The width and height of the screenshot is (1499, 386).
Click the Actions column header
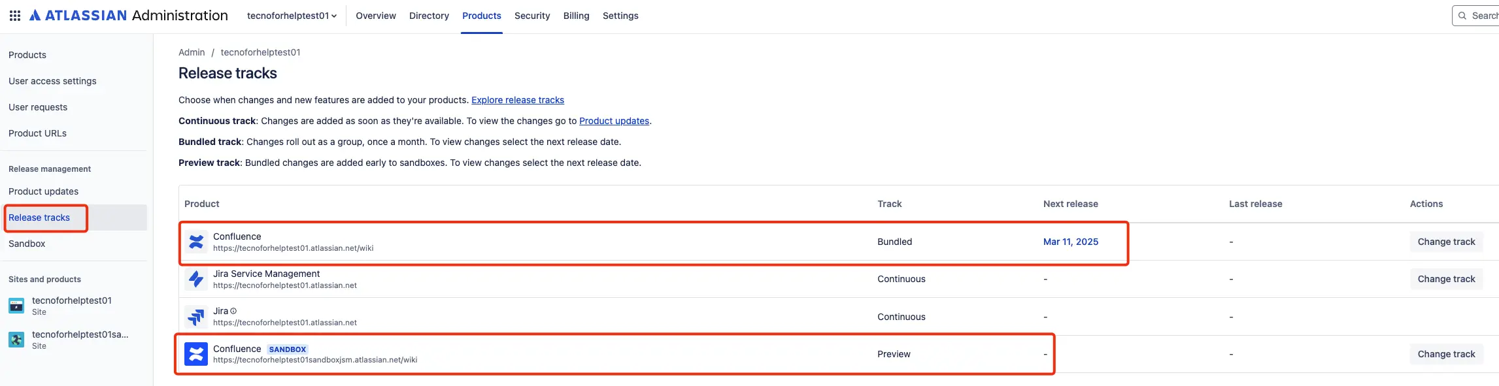click(1426, 204)
